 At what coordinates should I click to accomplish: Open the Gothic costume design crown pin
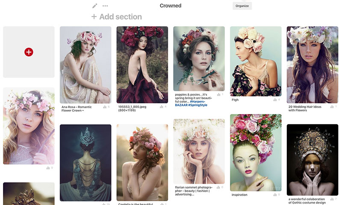[312, 159]
